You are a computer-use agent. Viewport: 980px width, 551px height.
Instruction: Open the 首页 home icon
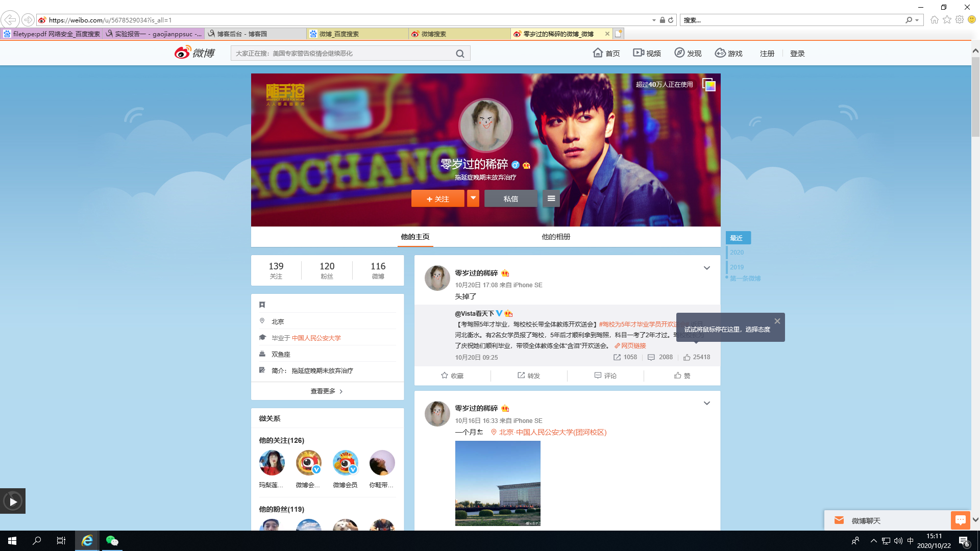(x=598, y=53)
